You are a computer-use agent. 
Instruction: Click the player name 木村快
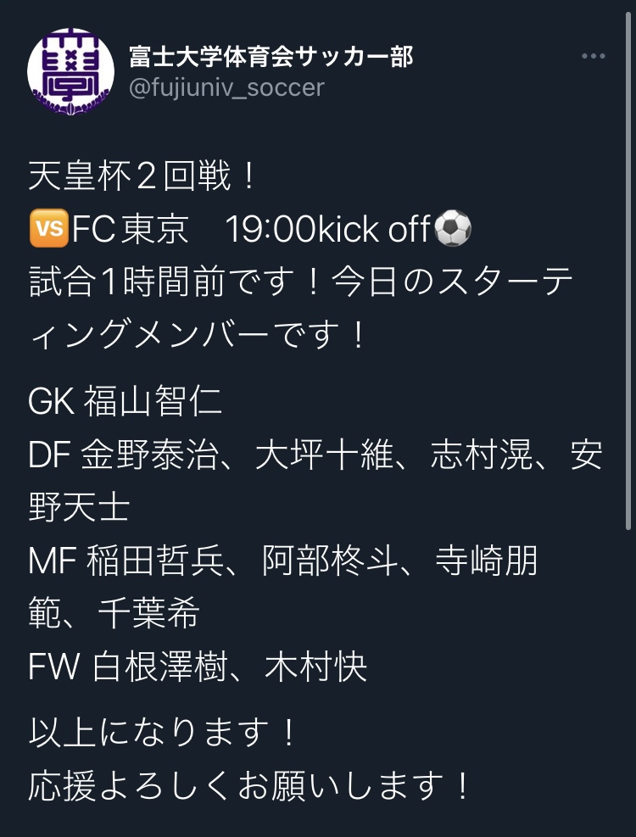tap(315, 667)
